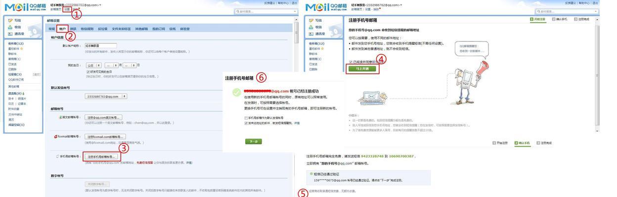Open the birthday day dropdown before 日
Image resolution: width=617 pixels, height=197 pixels.
(130, 65)
